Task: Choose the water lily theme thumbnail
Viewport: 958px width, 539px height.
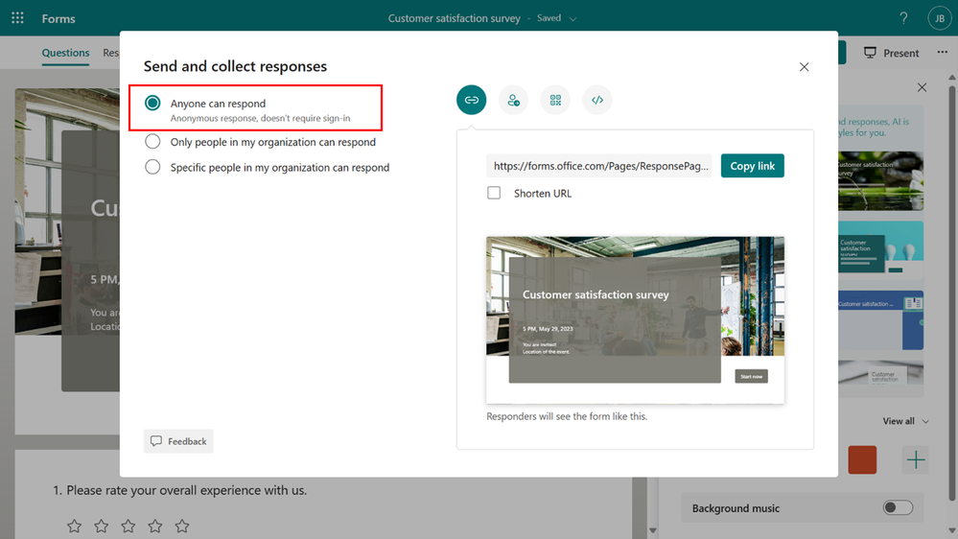Action: point(880,181)
